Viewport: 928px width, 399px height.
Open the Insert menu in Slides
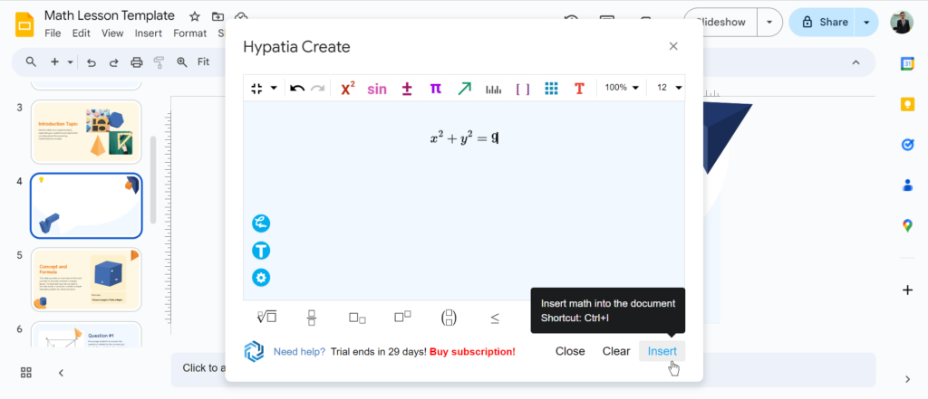pyautogui.click(x=148, y=33)
